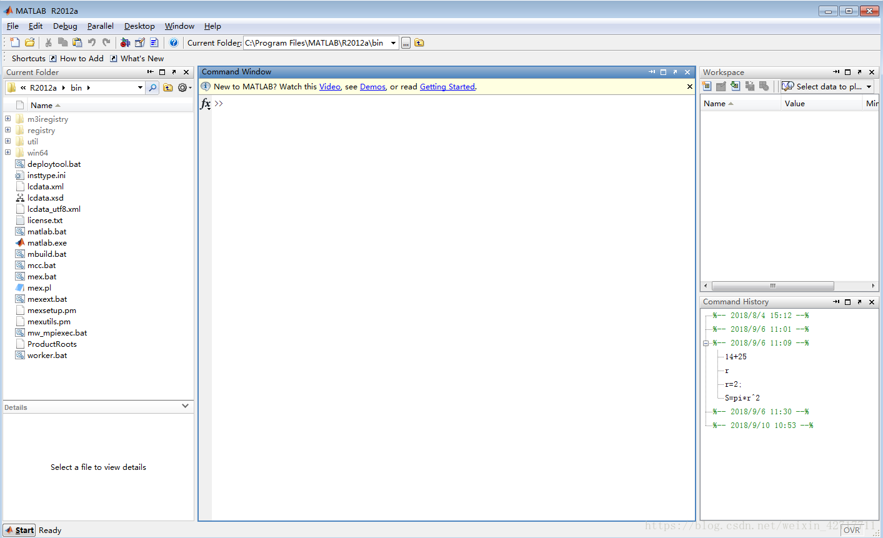Select the r=2; command history entry
883x538 pixels.
[733, 384]
